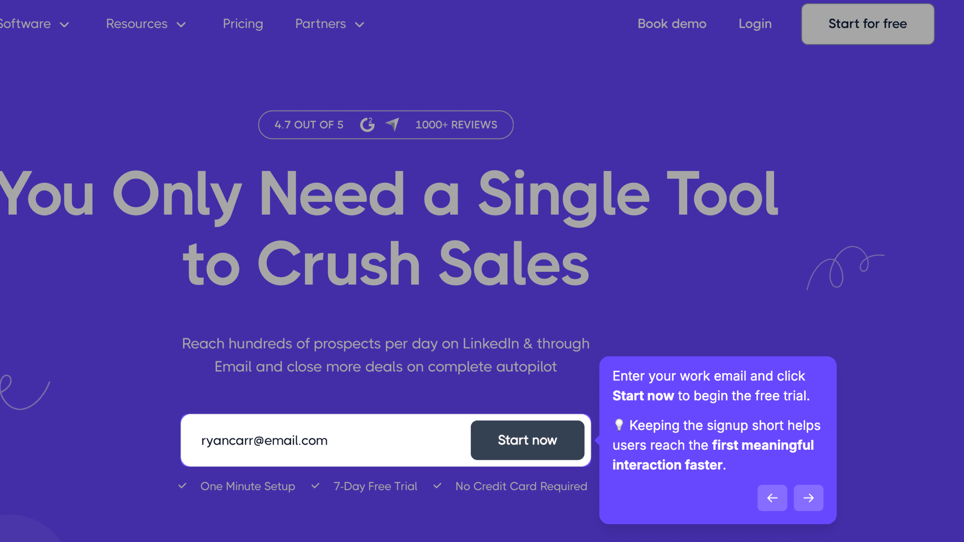Image resolution: width=964 pixels, height=542 pixels.
Task: Expand the Resources dropdown menu
Action: 146,24
